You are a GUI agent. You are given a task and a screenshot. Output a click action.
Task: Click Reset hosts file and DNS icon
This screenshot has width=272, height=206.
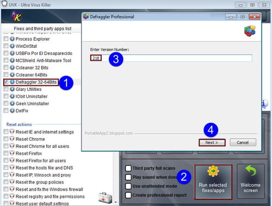[12, 167]
